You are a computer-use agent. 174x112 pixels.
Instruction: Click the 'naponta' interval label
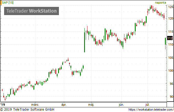(161, 2)
